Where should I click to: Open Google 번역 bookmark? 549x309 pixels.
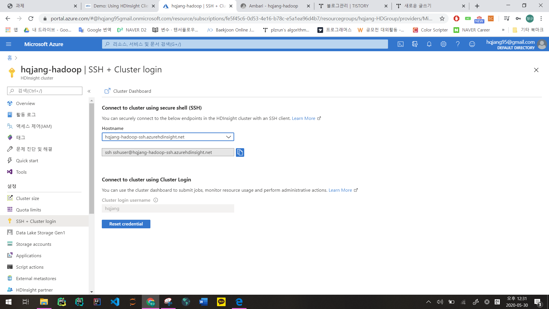pos(95,30)
